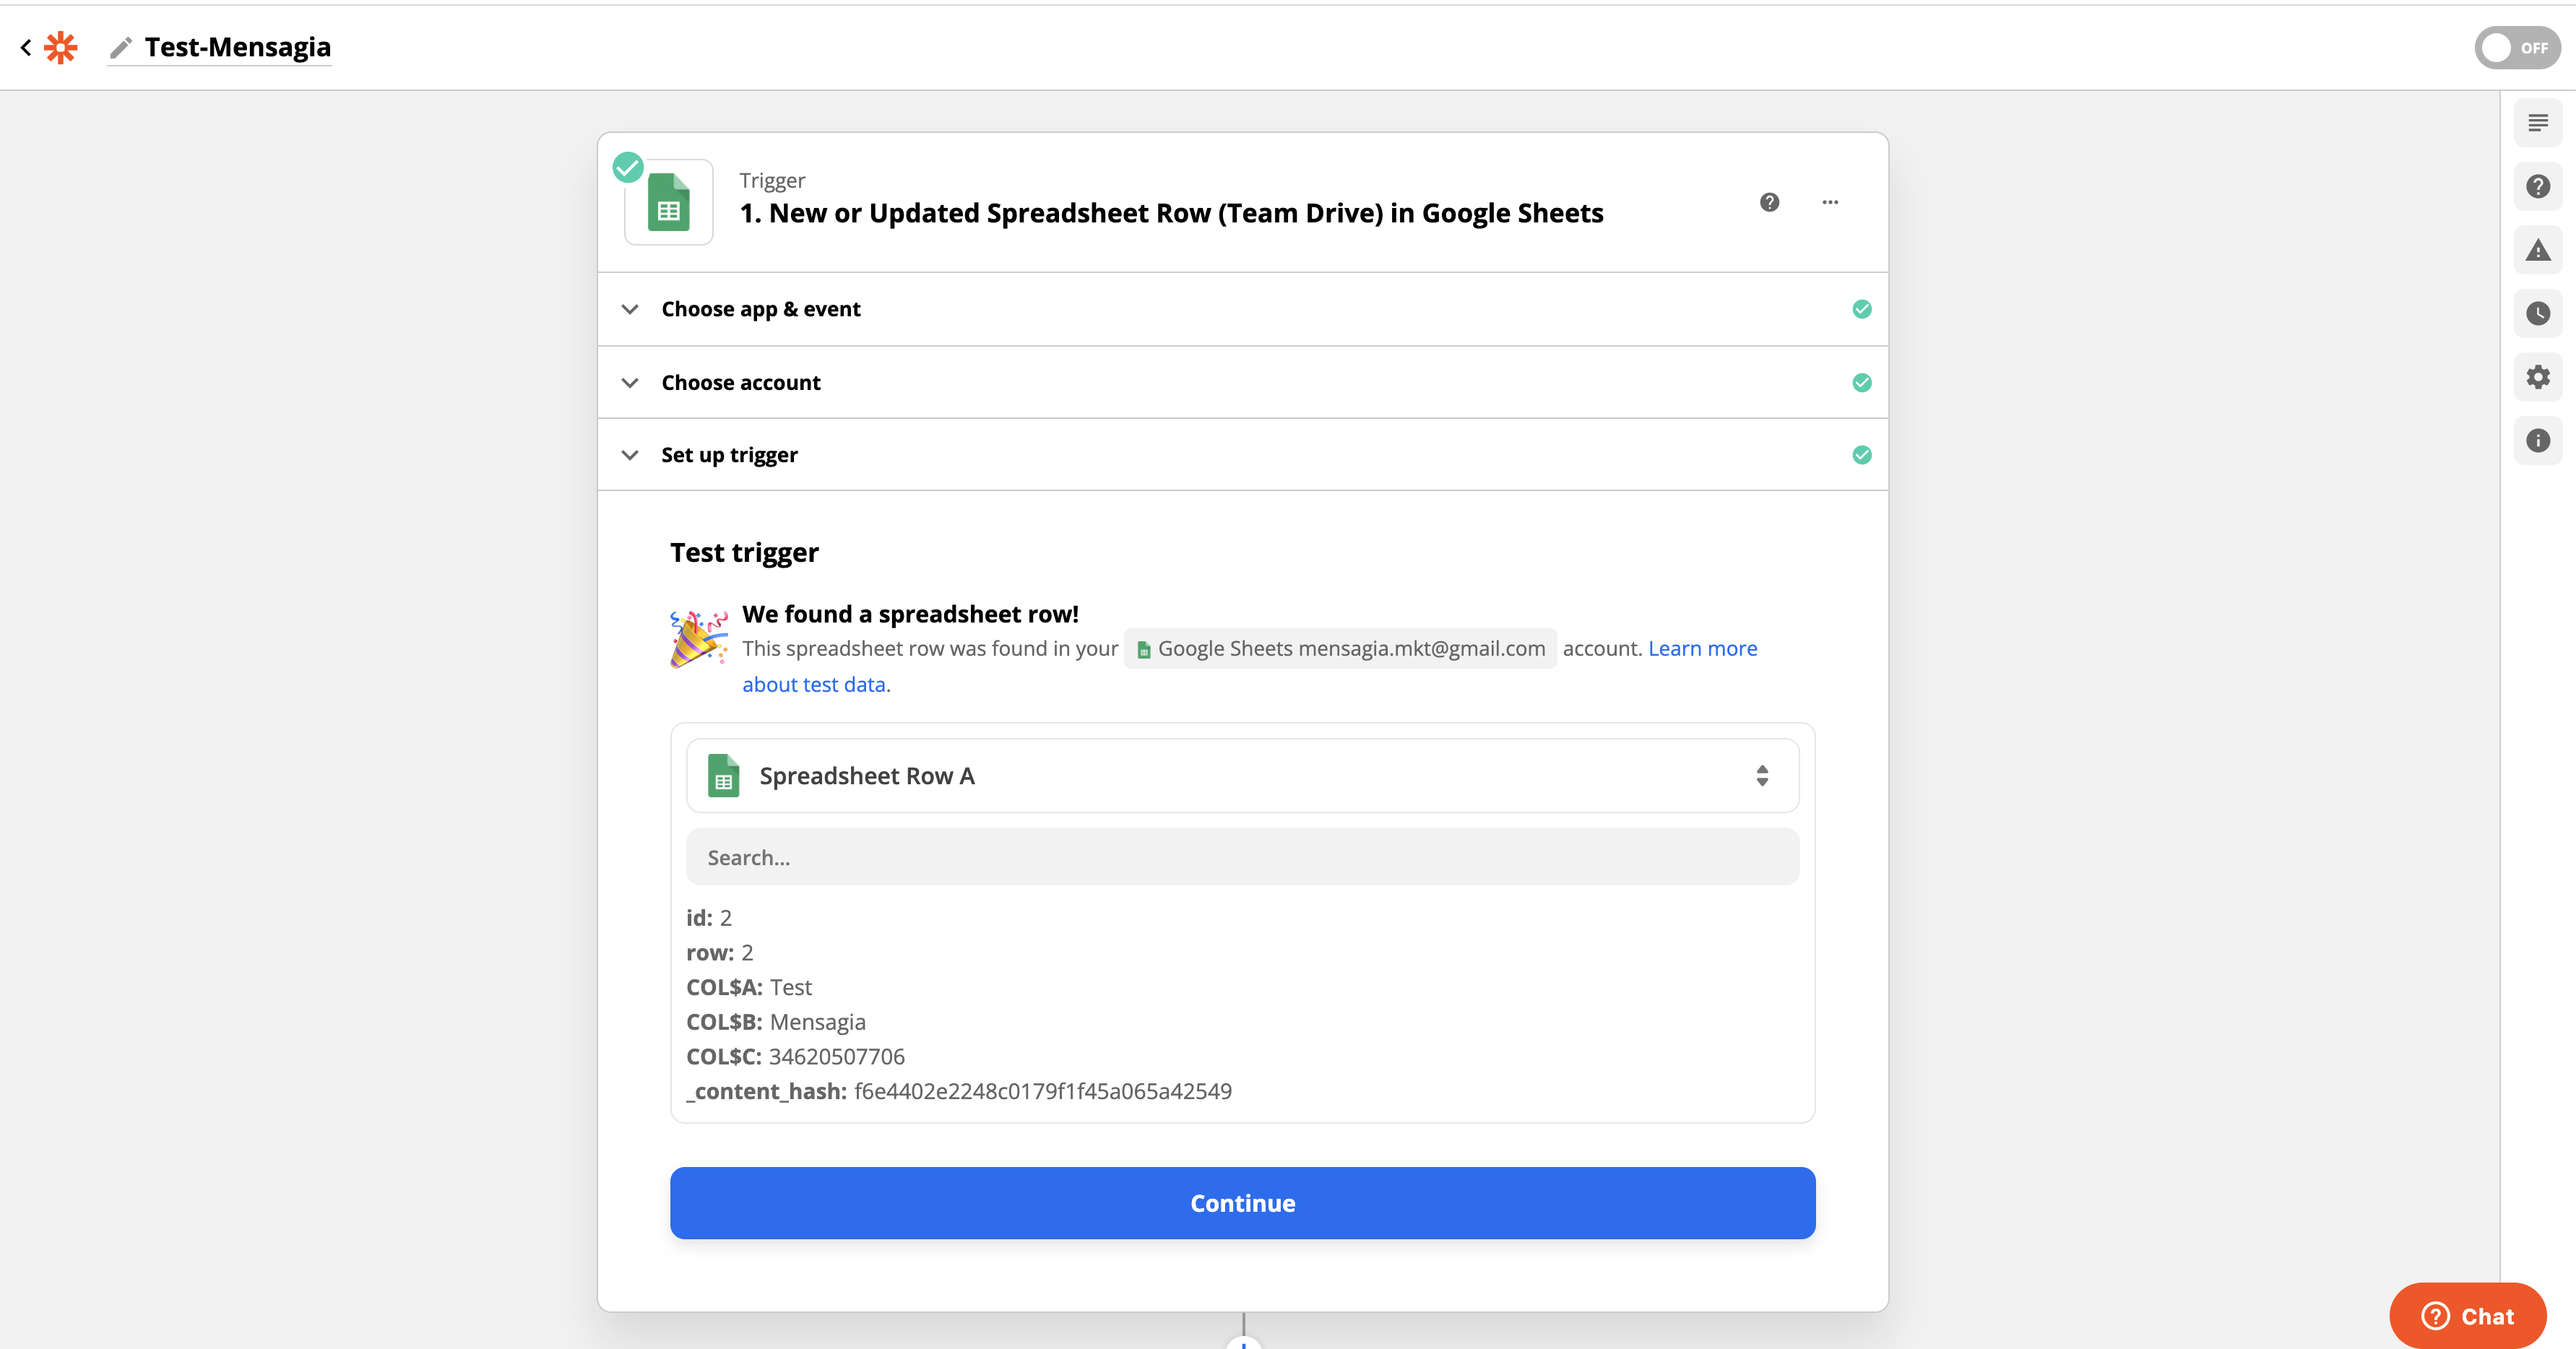Screen dimensions: 2576x1349
Task: Open the notes outline sidebar icon
Action: point(2537,123)
